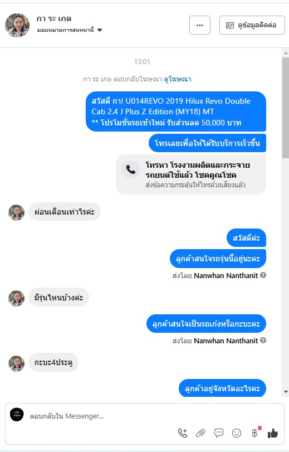289x452 pixels.
Task: Open saved replies speech bubble icon
Action: [219, 433]
